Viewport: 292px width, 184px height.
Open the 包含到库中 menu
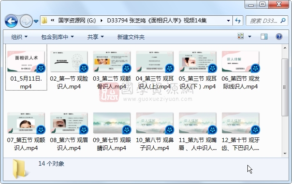(x=57, y=37)
